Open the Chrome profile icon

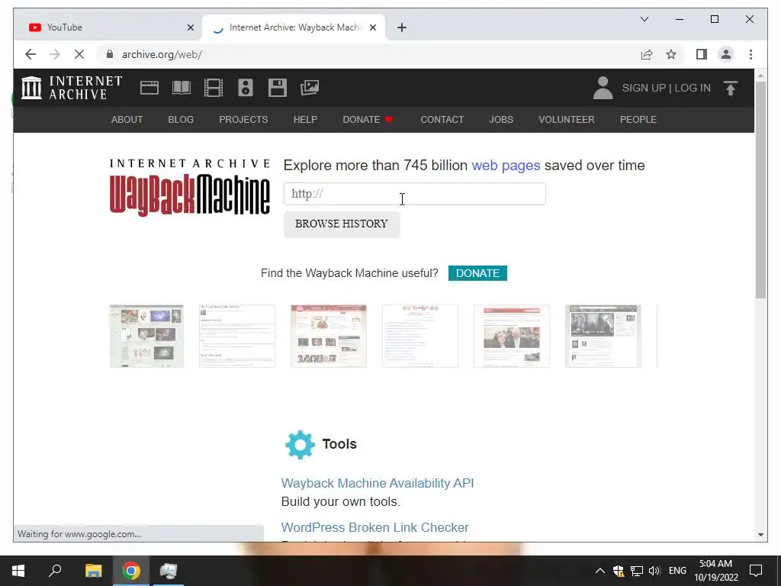[726, 54]
